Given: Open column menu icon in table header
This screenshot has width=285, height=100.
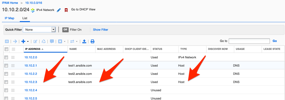Looking at the screenshot, I should coord(13,49).
